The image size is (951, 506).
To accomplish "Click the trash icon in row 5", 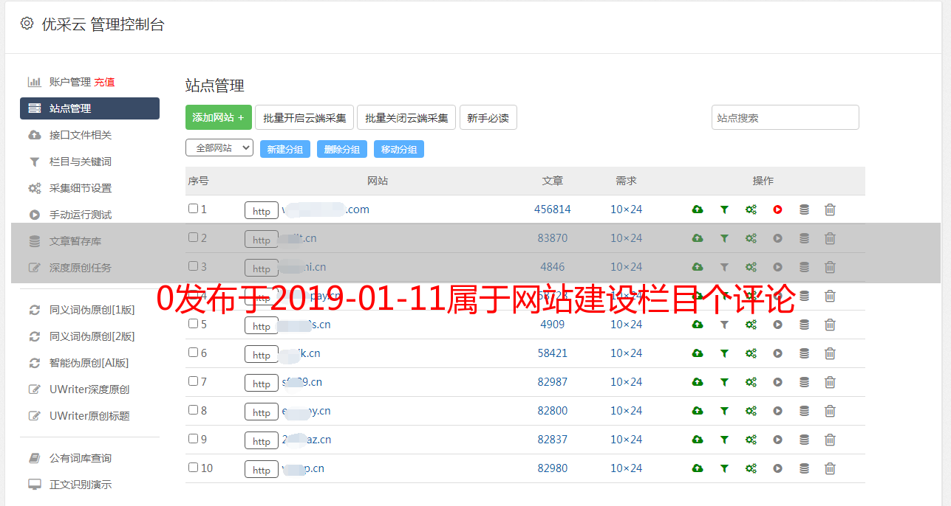I will tap(830, 325).
